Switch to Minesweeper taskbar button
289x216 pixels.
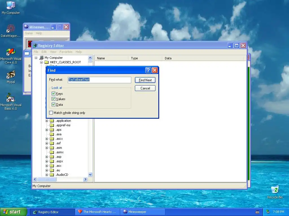pyautogui.click(x=143, y=212)
